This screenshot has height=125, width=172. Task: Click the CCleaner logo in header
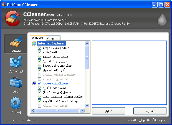12,19
